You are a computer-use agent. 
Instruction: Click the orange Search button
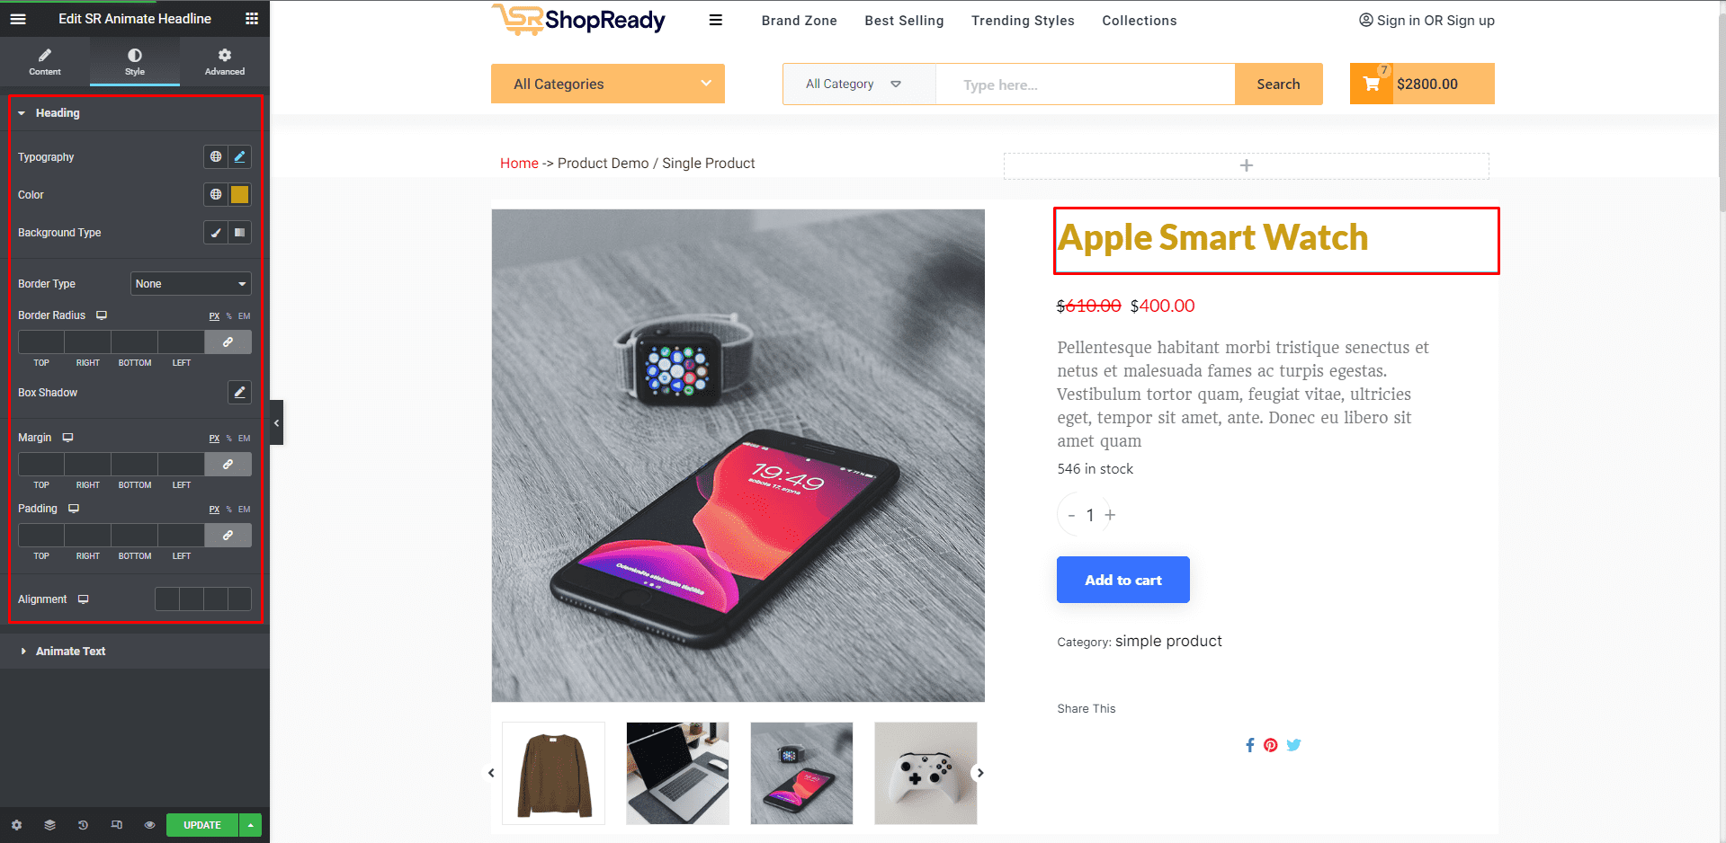point(1278,84)
